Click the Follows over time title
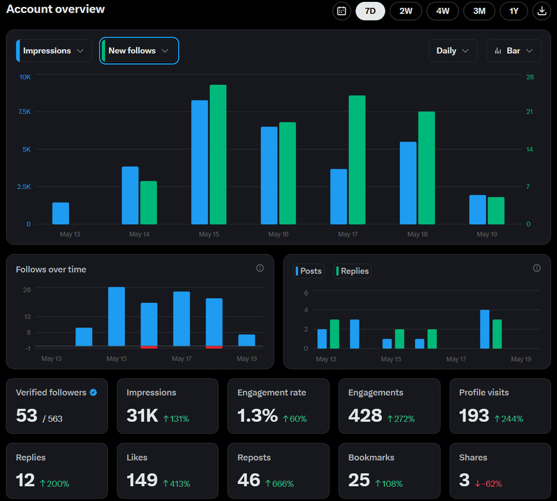Screen dimensions: 557x501 tap(51, 269)
